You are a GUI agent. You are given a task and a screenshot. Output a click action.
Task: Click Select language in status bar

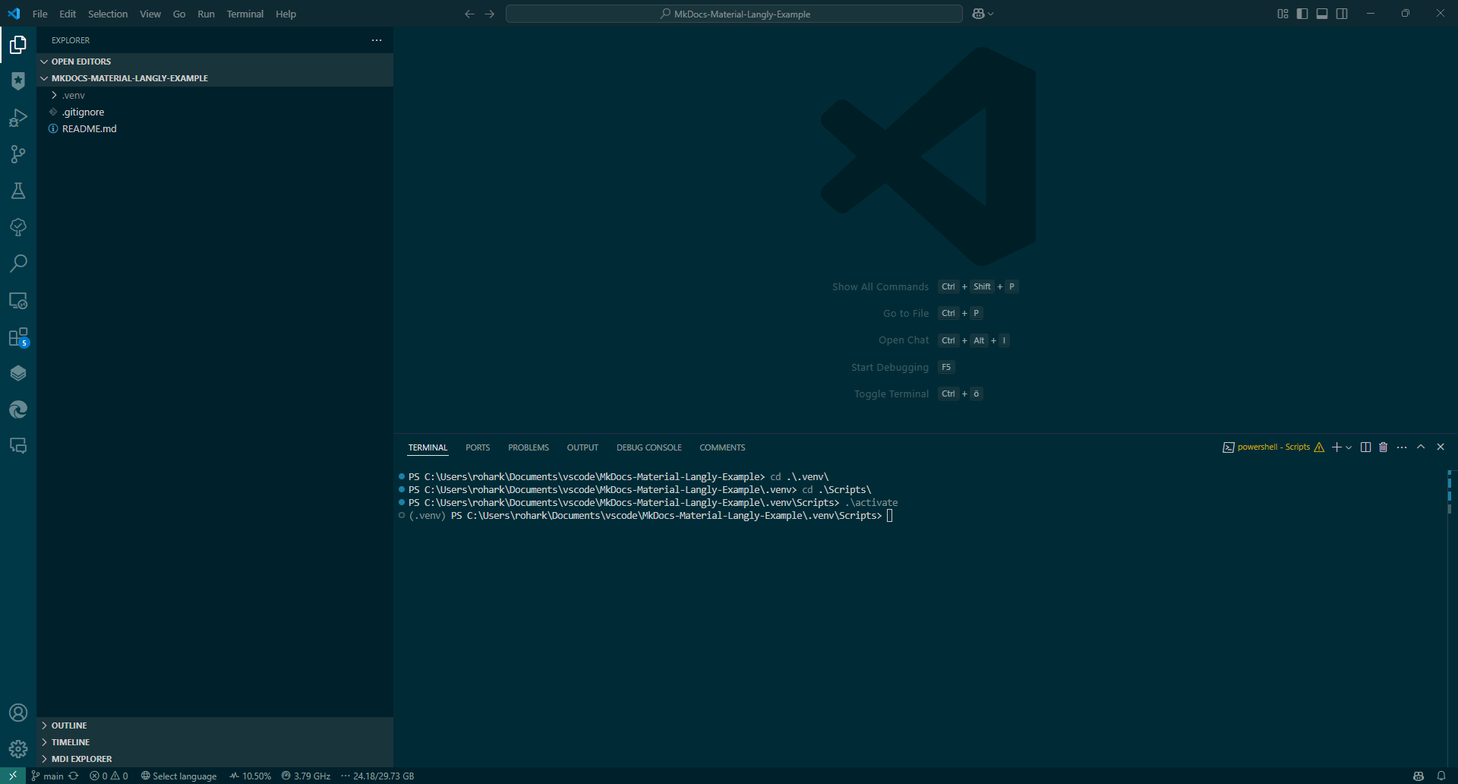click(x=178, y=776)
